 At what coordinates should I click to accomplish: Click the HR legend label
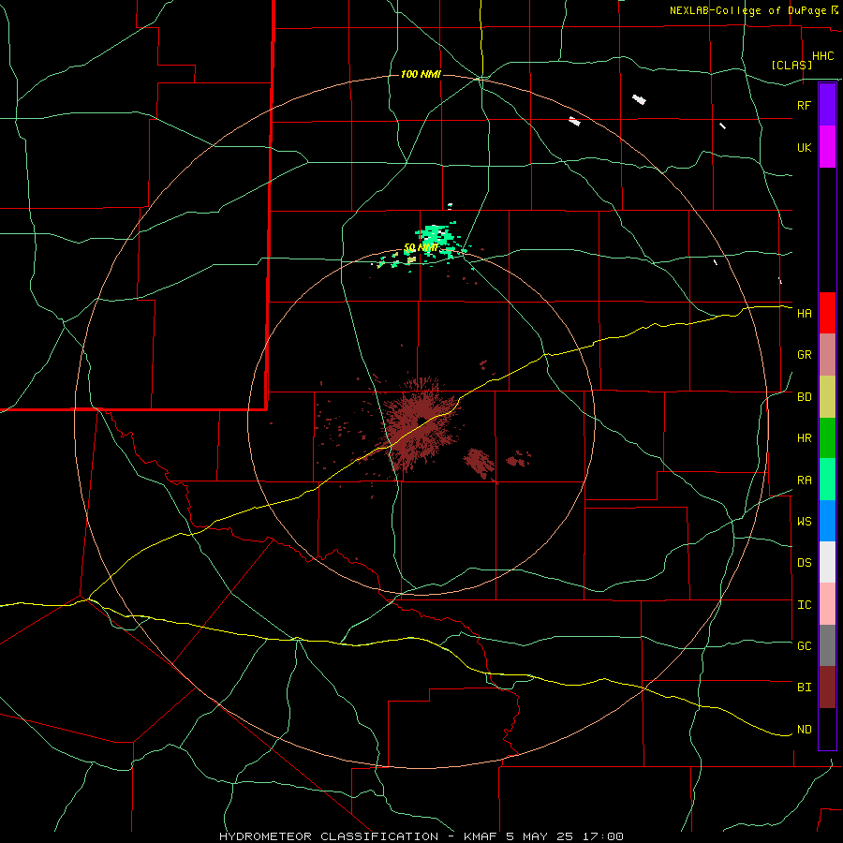(x=804, y=438)
